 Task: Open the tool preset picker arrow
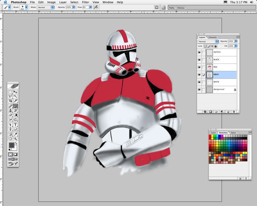(x=9, y=7)
